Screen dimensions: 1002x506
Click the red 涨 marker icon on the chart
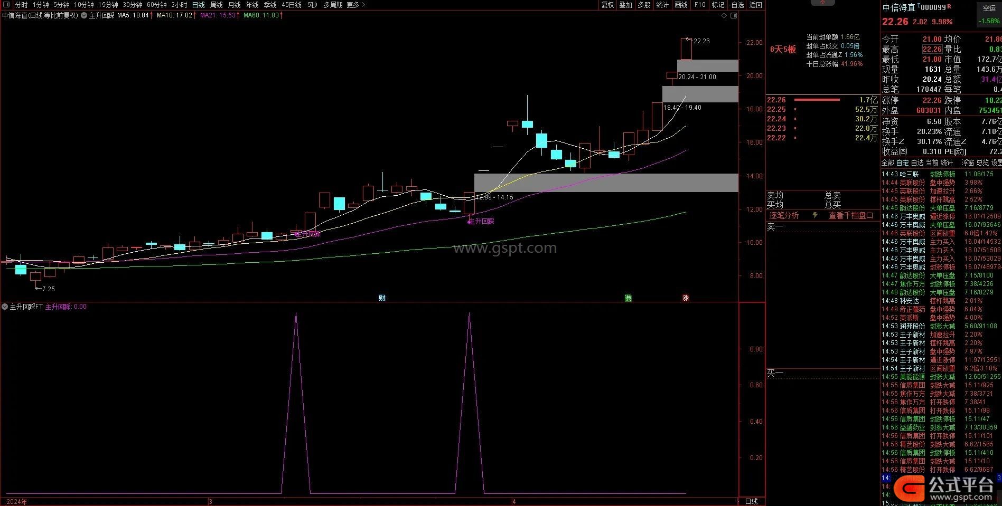tap(686, 298)
